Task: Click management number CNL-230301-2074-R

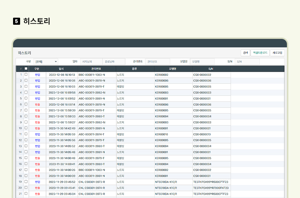Action: click(92, 188)
